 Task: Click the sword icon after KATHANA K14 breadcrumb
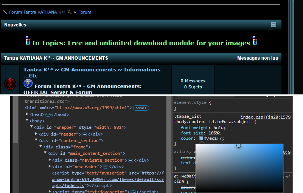(x=70, y=12)
